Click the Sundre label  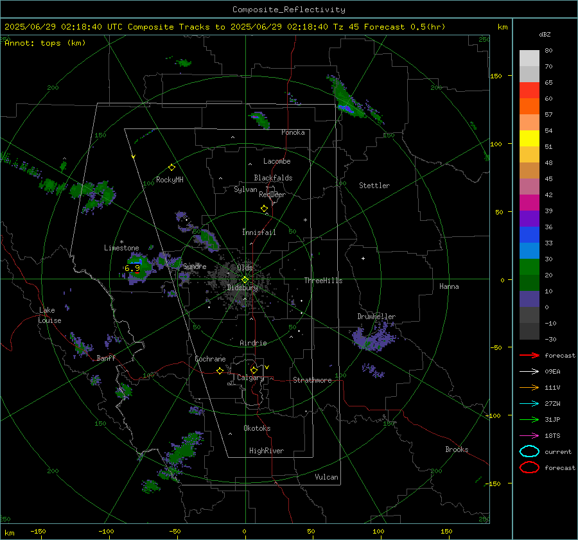point(195,266)
